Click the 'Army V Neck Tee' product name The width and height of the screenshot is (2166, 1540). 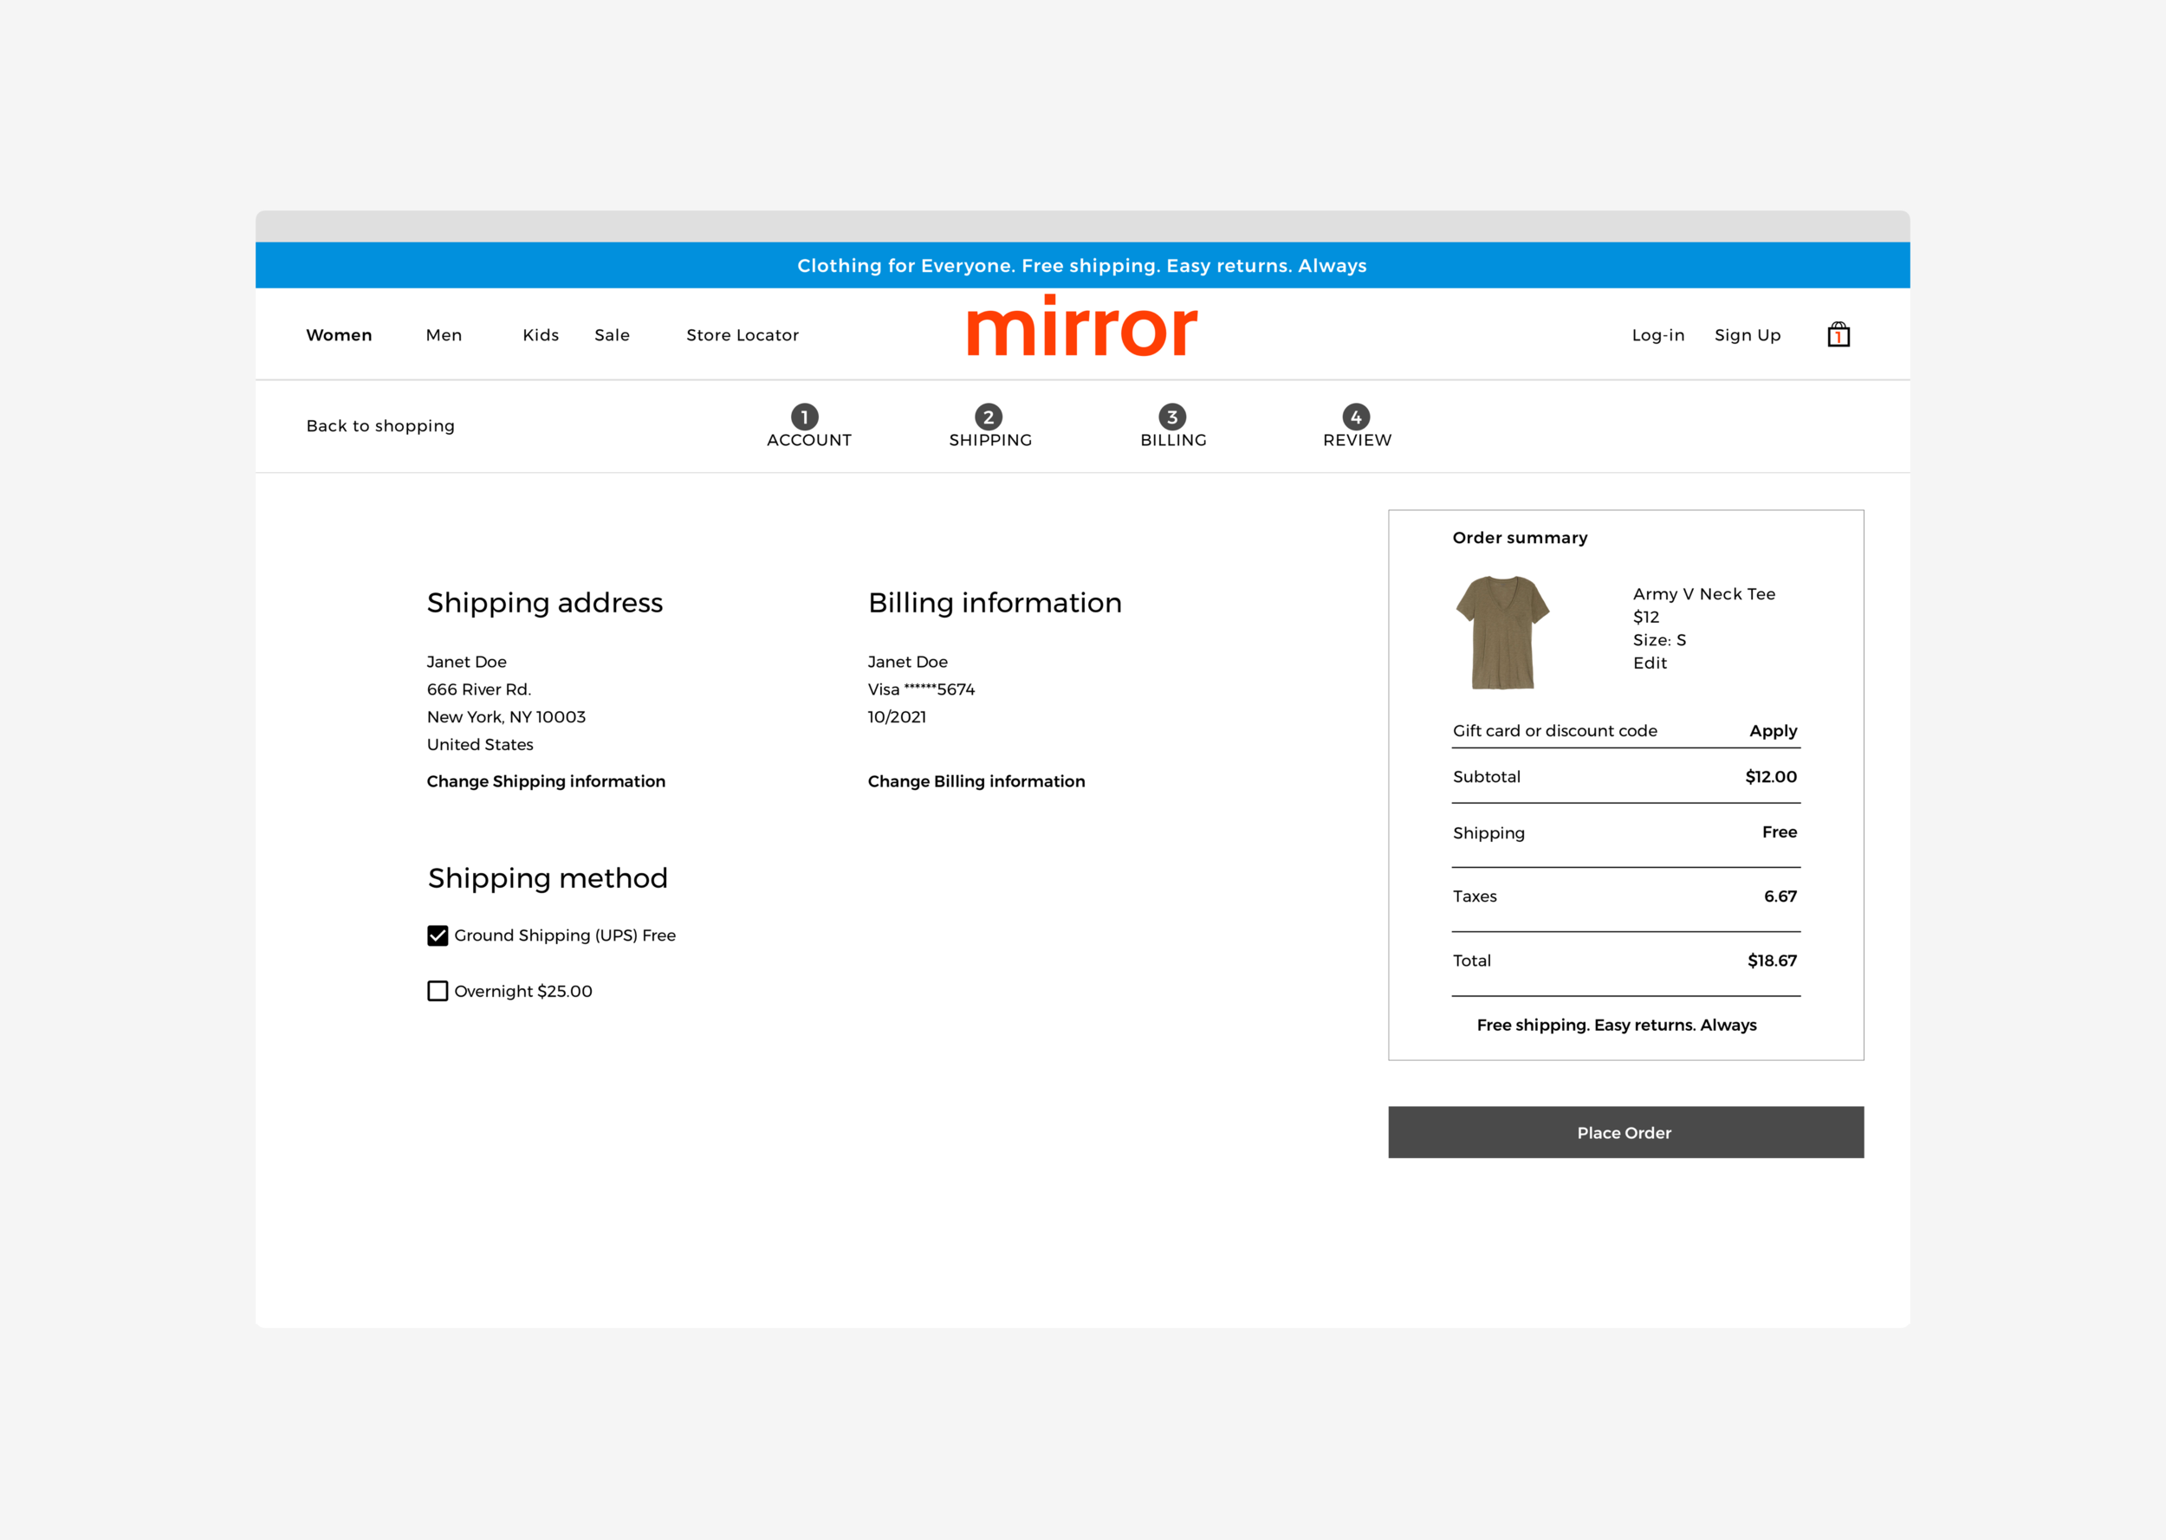(x=1703, y=594)
